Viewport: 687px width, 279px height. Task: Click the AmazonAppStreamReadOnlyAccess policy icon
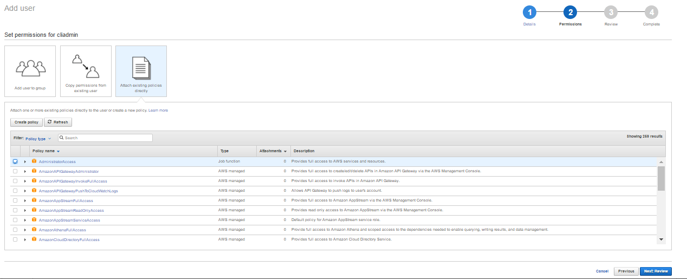[x=34, y=210]
